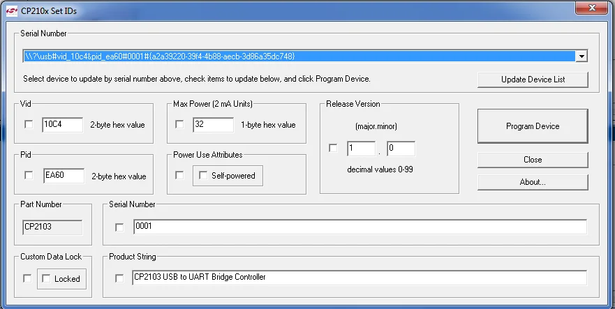Screen dimensions: 615x309
Task: Click the Close button
Action: [533, 160]
